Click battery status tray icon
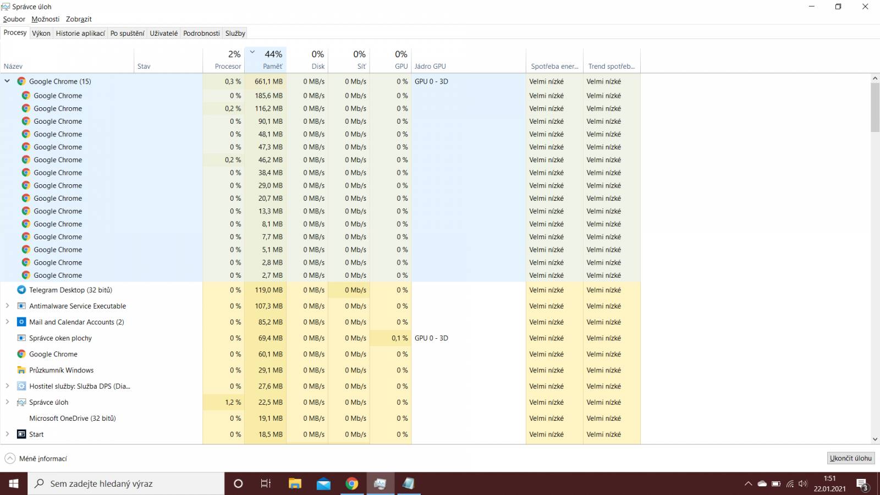The height and width of the screenshot is (495, 880). pos(776,484)
